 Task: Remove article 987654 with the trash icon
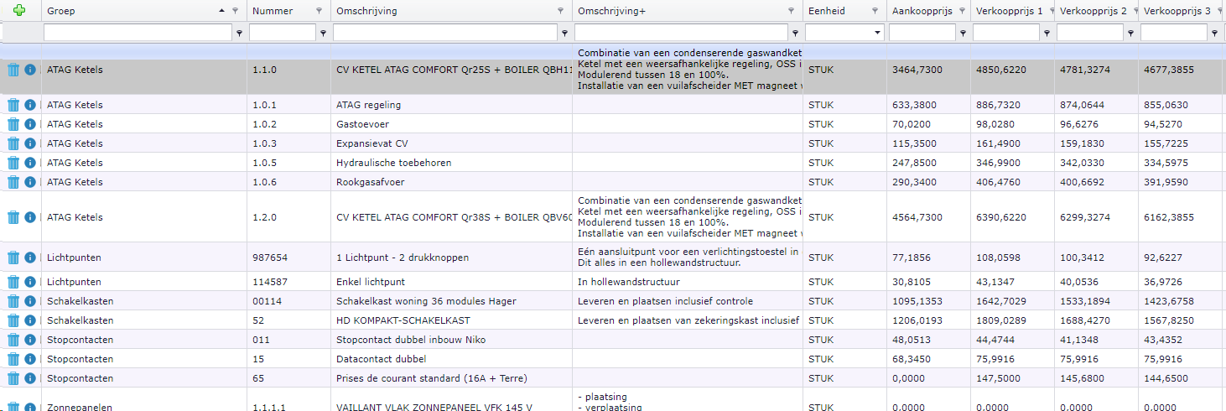13,258
